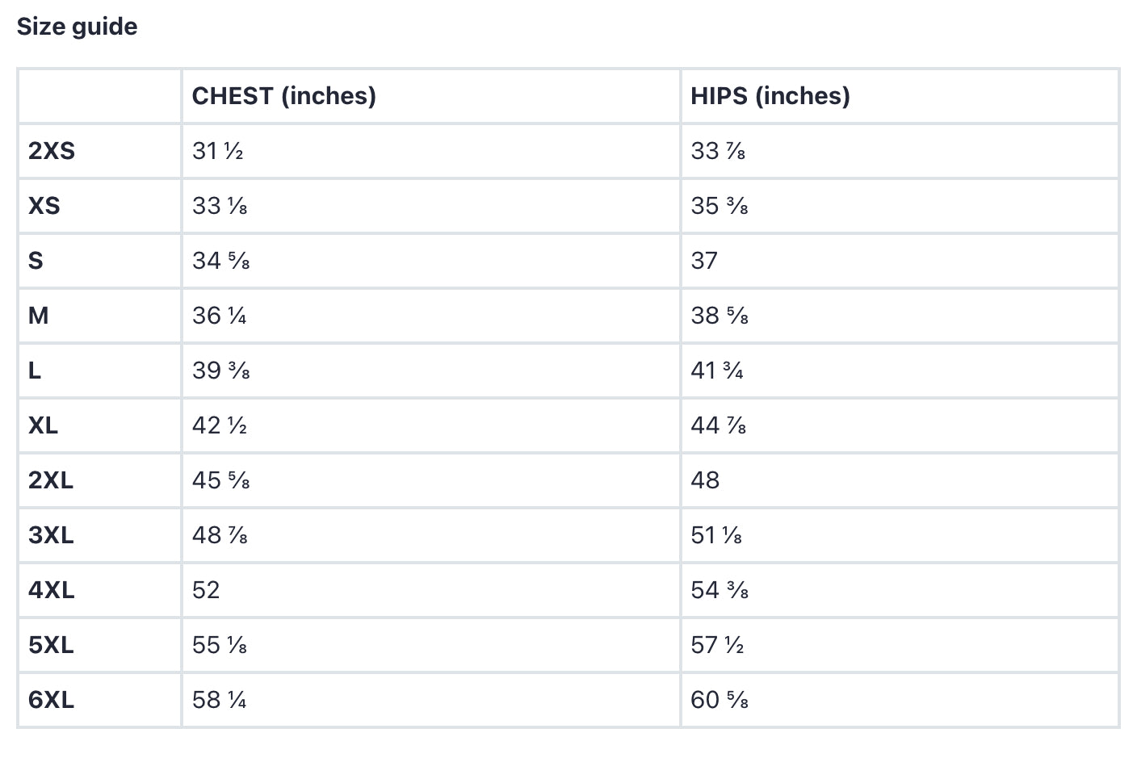Select the 2XL size row label
This screenshot has height=758, width=1137.
click(51, 480)
